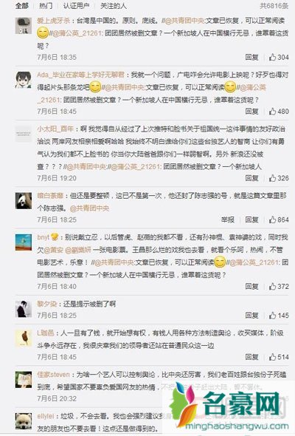Like the comment with 145 likes
The height and width of the screenshot is (436, 295).
pyautogui.click(x=279, y=316)
